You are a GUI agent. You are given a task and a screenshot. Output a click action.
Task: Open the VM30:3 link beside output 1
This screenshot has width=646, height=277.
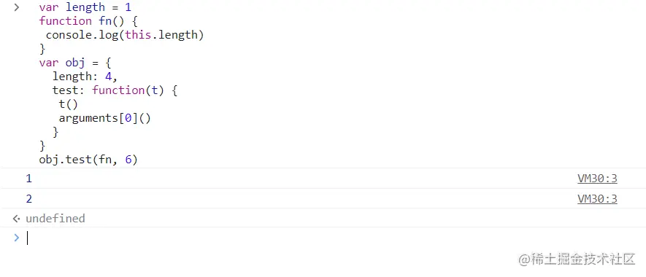click(x=597, y=179)
